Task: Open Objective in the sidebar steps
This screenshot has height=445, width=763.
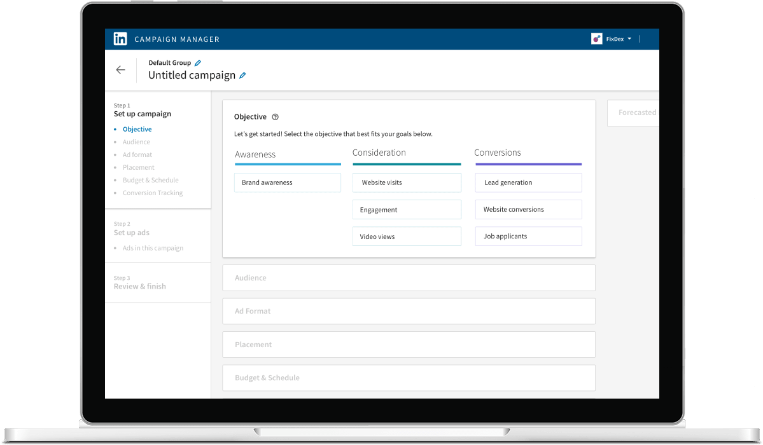Action: [137, 129]
